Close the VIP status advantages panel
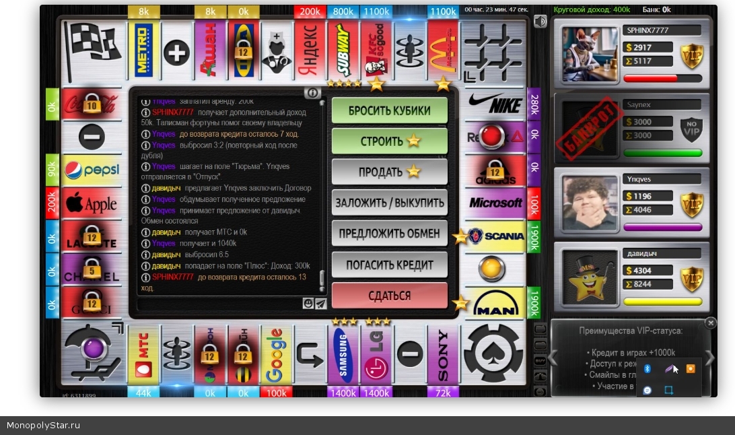The width and height of the screenshot is (735, 435). [711, 323]
